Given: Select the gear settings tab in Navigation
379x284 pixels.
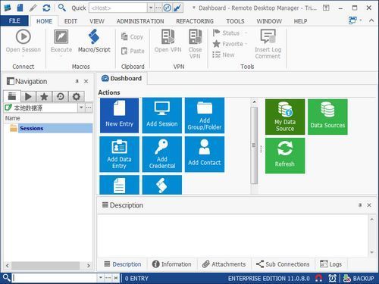Looking at the screenshot, I should click(x=76, y=96).
